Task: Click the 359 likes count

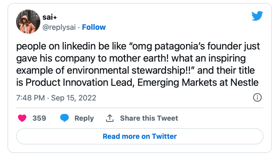Action: 39,118
